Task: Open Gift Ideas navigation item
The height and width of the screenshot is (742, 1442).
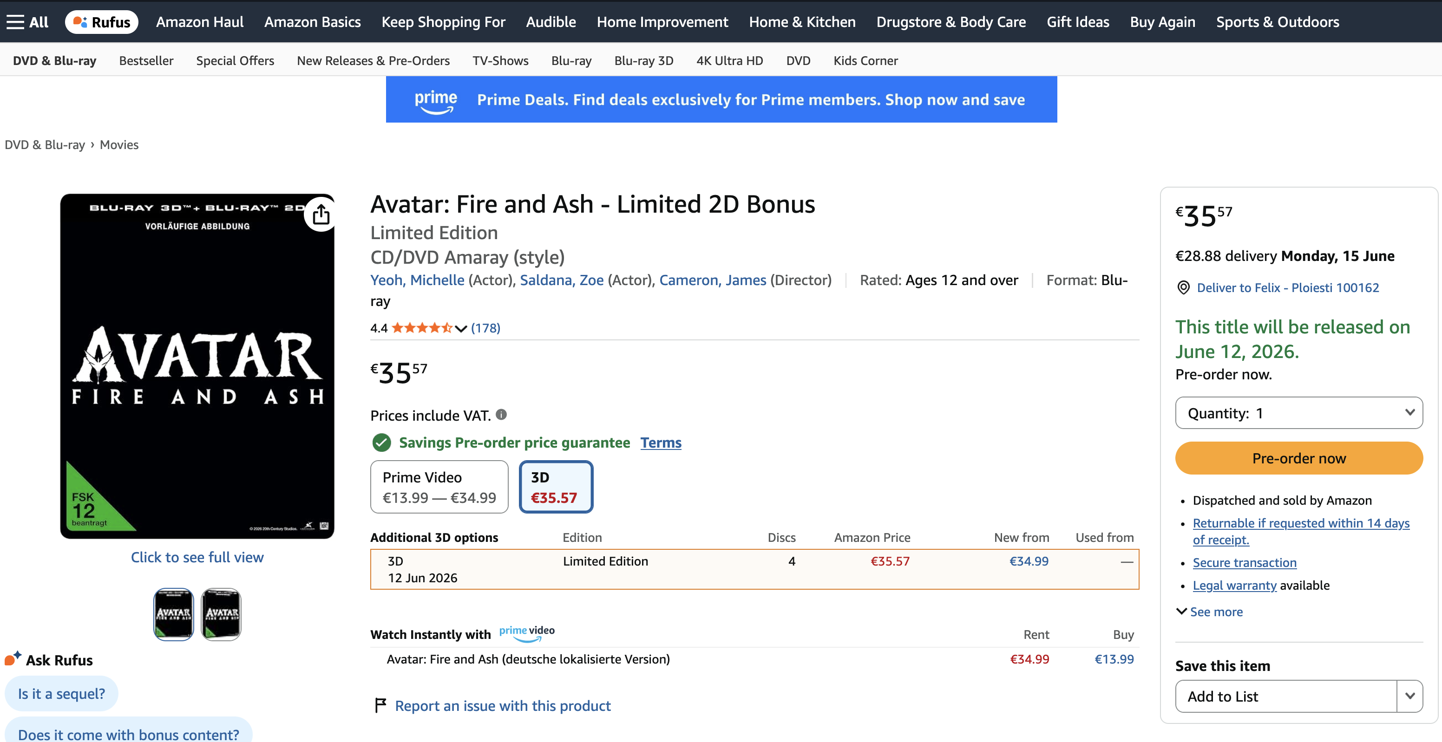Action: click(1078, 22)
